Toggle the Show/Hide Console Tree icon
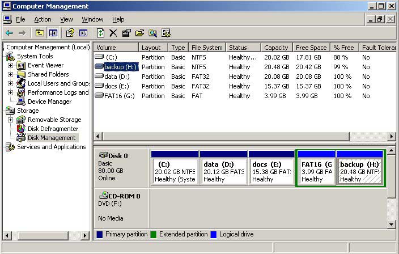 [53, 33]
